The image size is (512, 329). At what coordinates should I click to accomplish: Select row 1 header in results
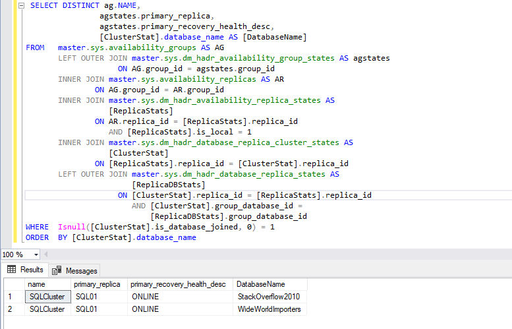tap(14, 297)
